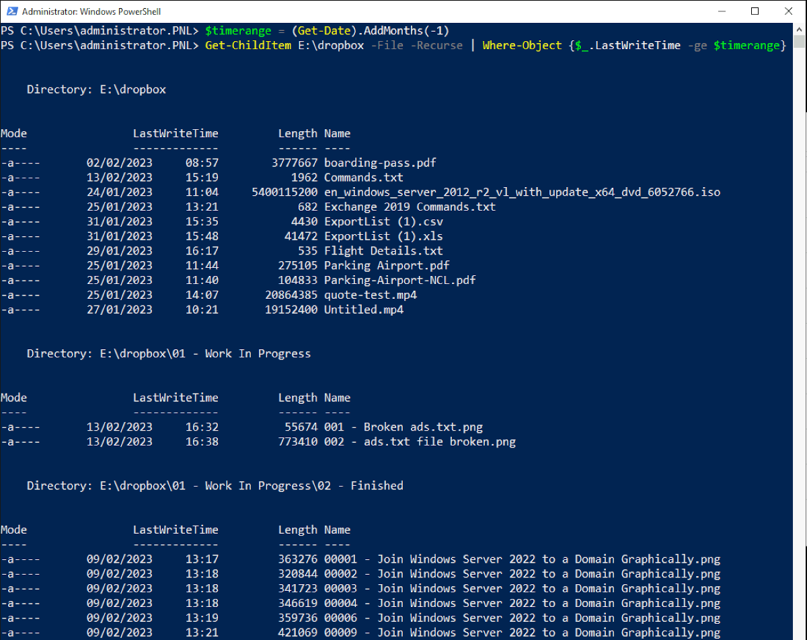
Task: Click the boarding-pass.pdf file name
Action: (x=379, y=162)
